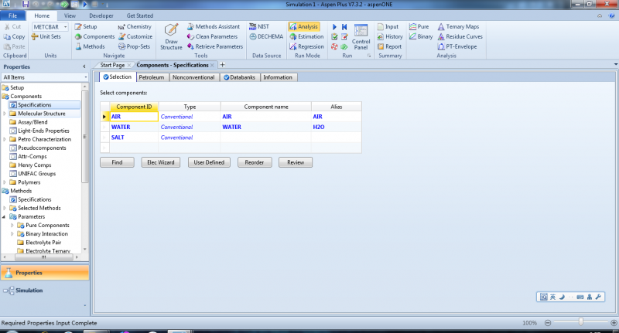Viewport: 619px width, 333px height.
Task: Expand the Petro Characterization node
Action: point(5,139)
